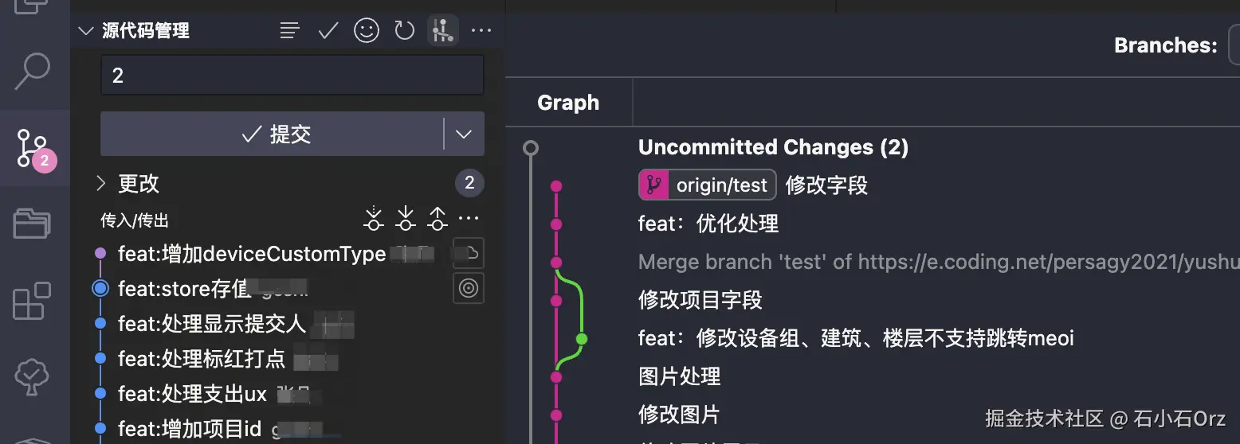Click the checkmark commit icon in header

[328, 31]
